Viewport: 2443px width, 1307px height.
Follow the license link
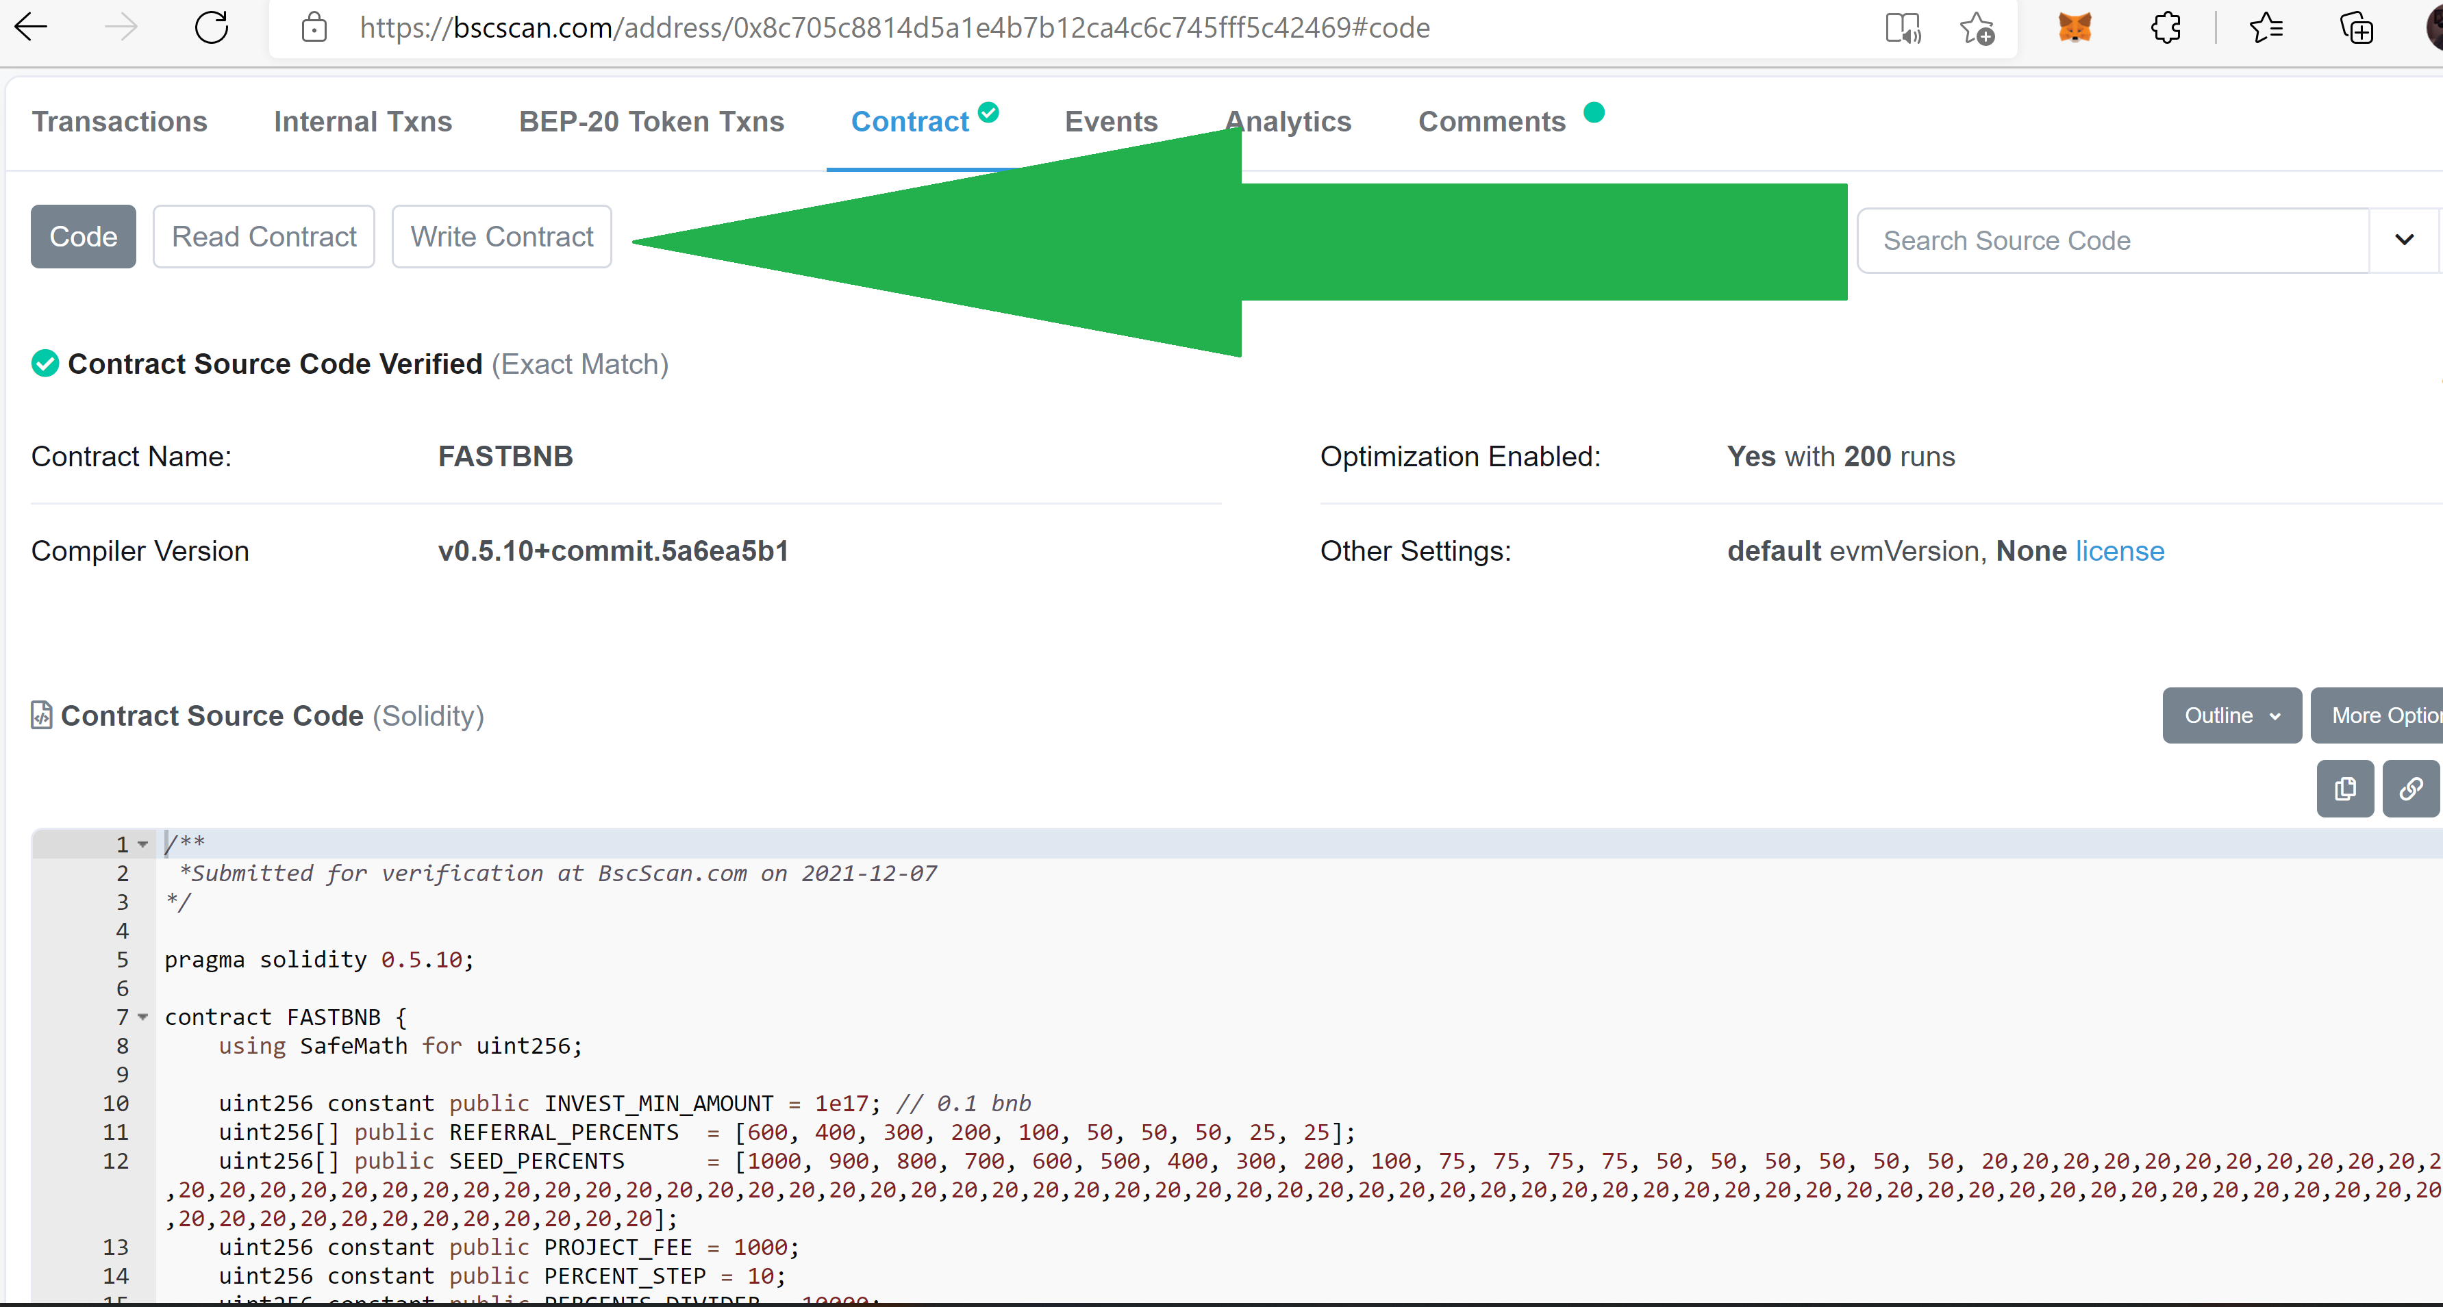(2120, 550)
